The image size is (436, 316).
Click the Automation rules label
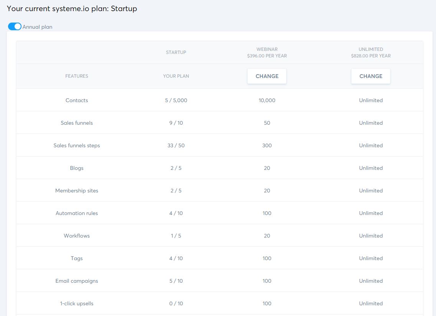(x=77, y=213)
